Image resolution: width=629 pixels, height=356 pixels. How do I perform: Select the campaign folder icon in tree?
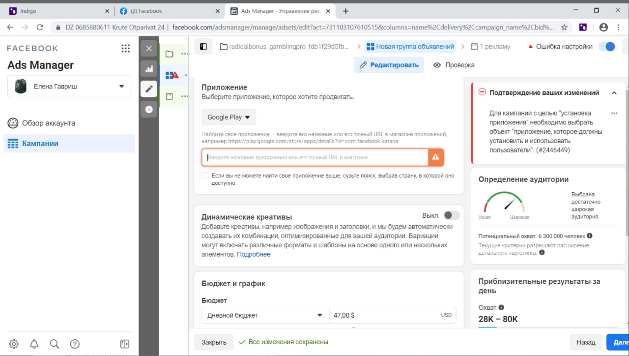pyautogui.click(x=170, y=54)
